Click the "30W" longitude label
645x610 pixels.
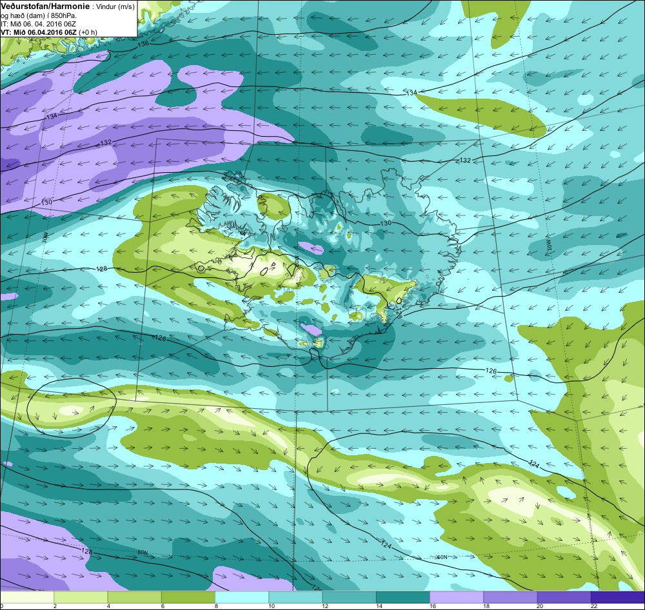click(x=45, y=237)
